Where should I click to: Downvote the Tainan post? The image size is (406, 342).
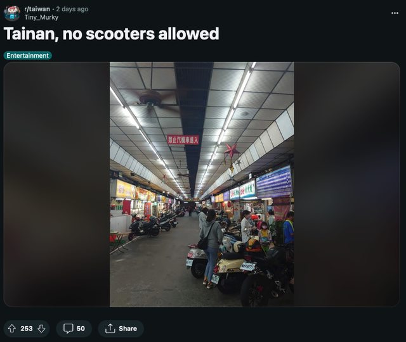click(41, 329)
